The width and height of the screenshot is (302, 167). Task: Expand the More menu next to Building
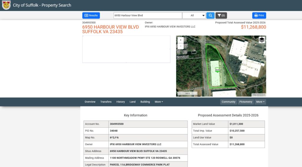[159, 102]
